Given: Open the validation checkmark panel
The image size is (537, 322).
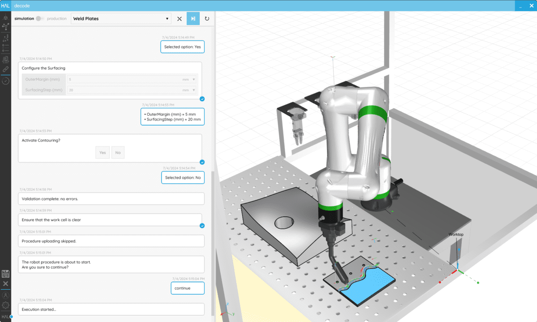Looking at the screenshot, I should click(x=5, y=81).
